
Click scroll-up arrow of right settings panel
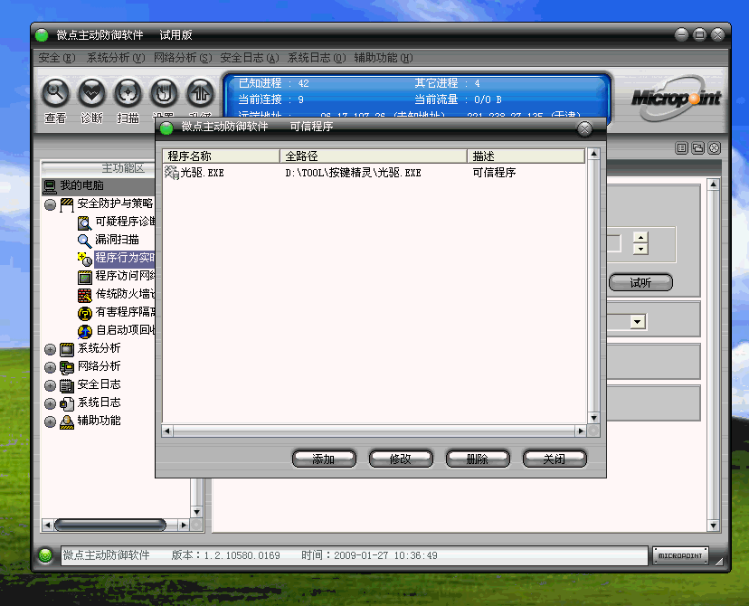pyautogui.click(x=713, y=185)
